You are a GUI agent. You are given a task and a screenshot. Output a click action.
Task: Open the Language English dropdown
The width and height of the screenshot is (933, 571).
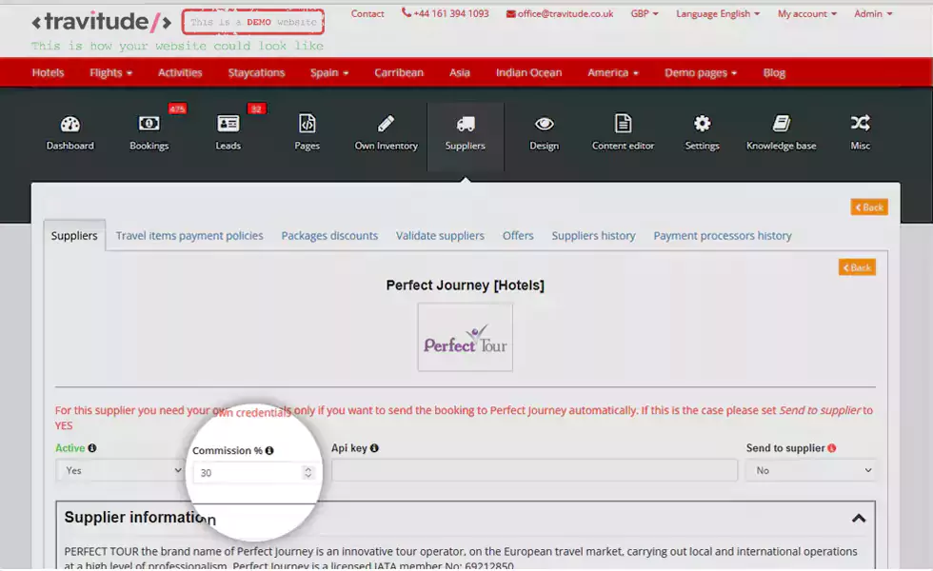click(715, 13)
